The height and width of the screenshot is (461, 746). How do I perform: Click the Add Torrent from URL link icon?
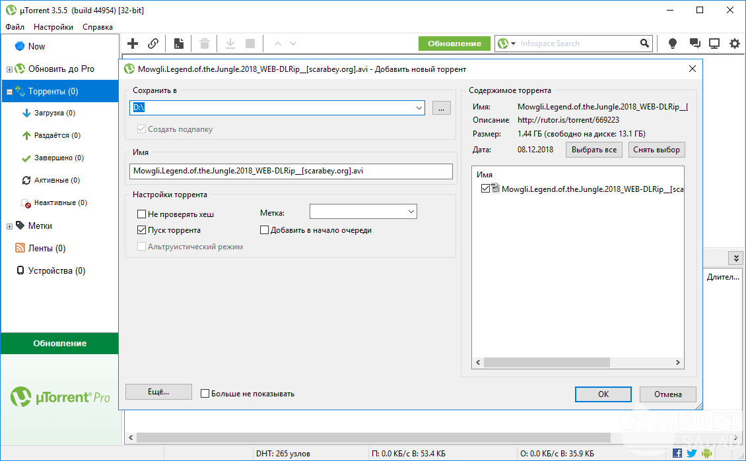[153, 44]
